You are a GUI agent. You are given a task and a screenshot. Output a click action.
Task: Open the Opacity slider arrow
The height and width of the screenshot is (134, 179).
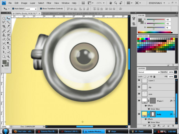[176, 72]
